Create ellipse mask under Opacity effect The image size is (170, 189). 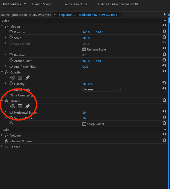13,78
